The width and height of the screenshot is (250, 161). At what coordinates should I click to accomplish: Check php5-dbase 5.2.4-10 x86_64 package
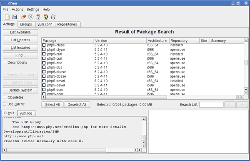click(44, 72)
